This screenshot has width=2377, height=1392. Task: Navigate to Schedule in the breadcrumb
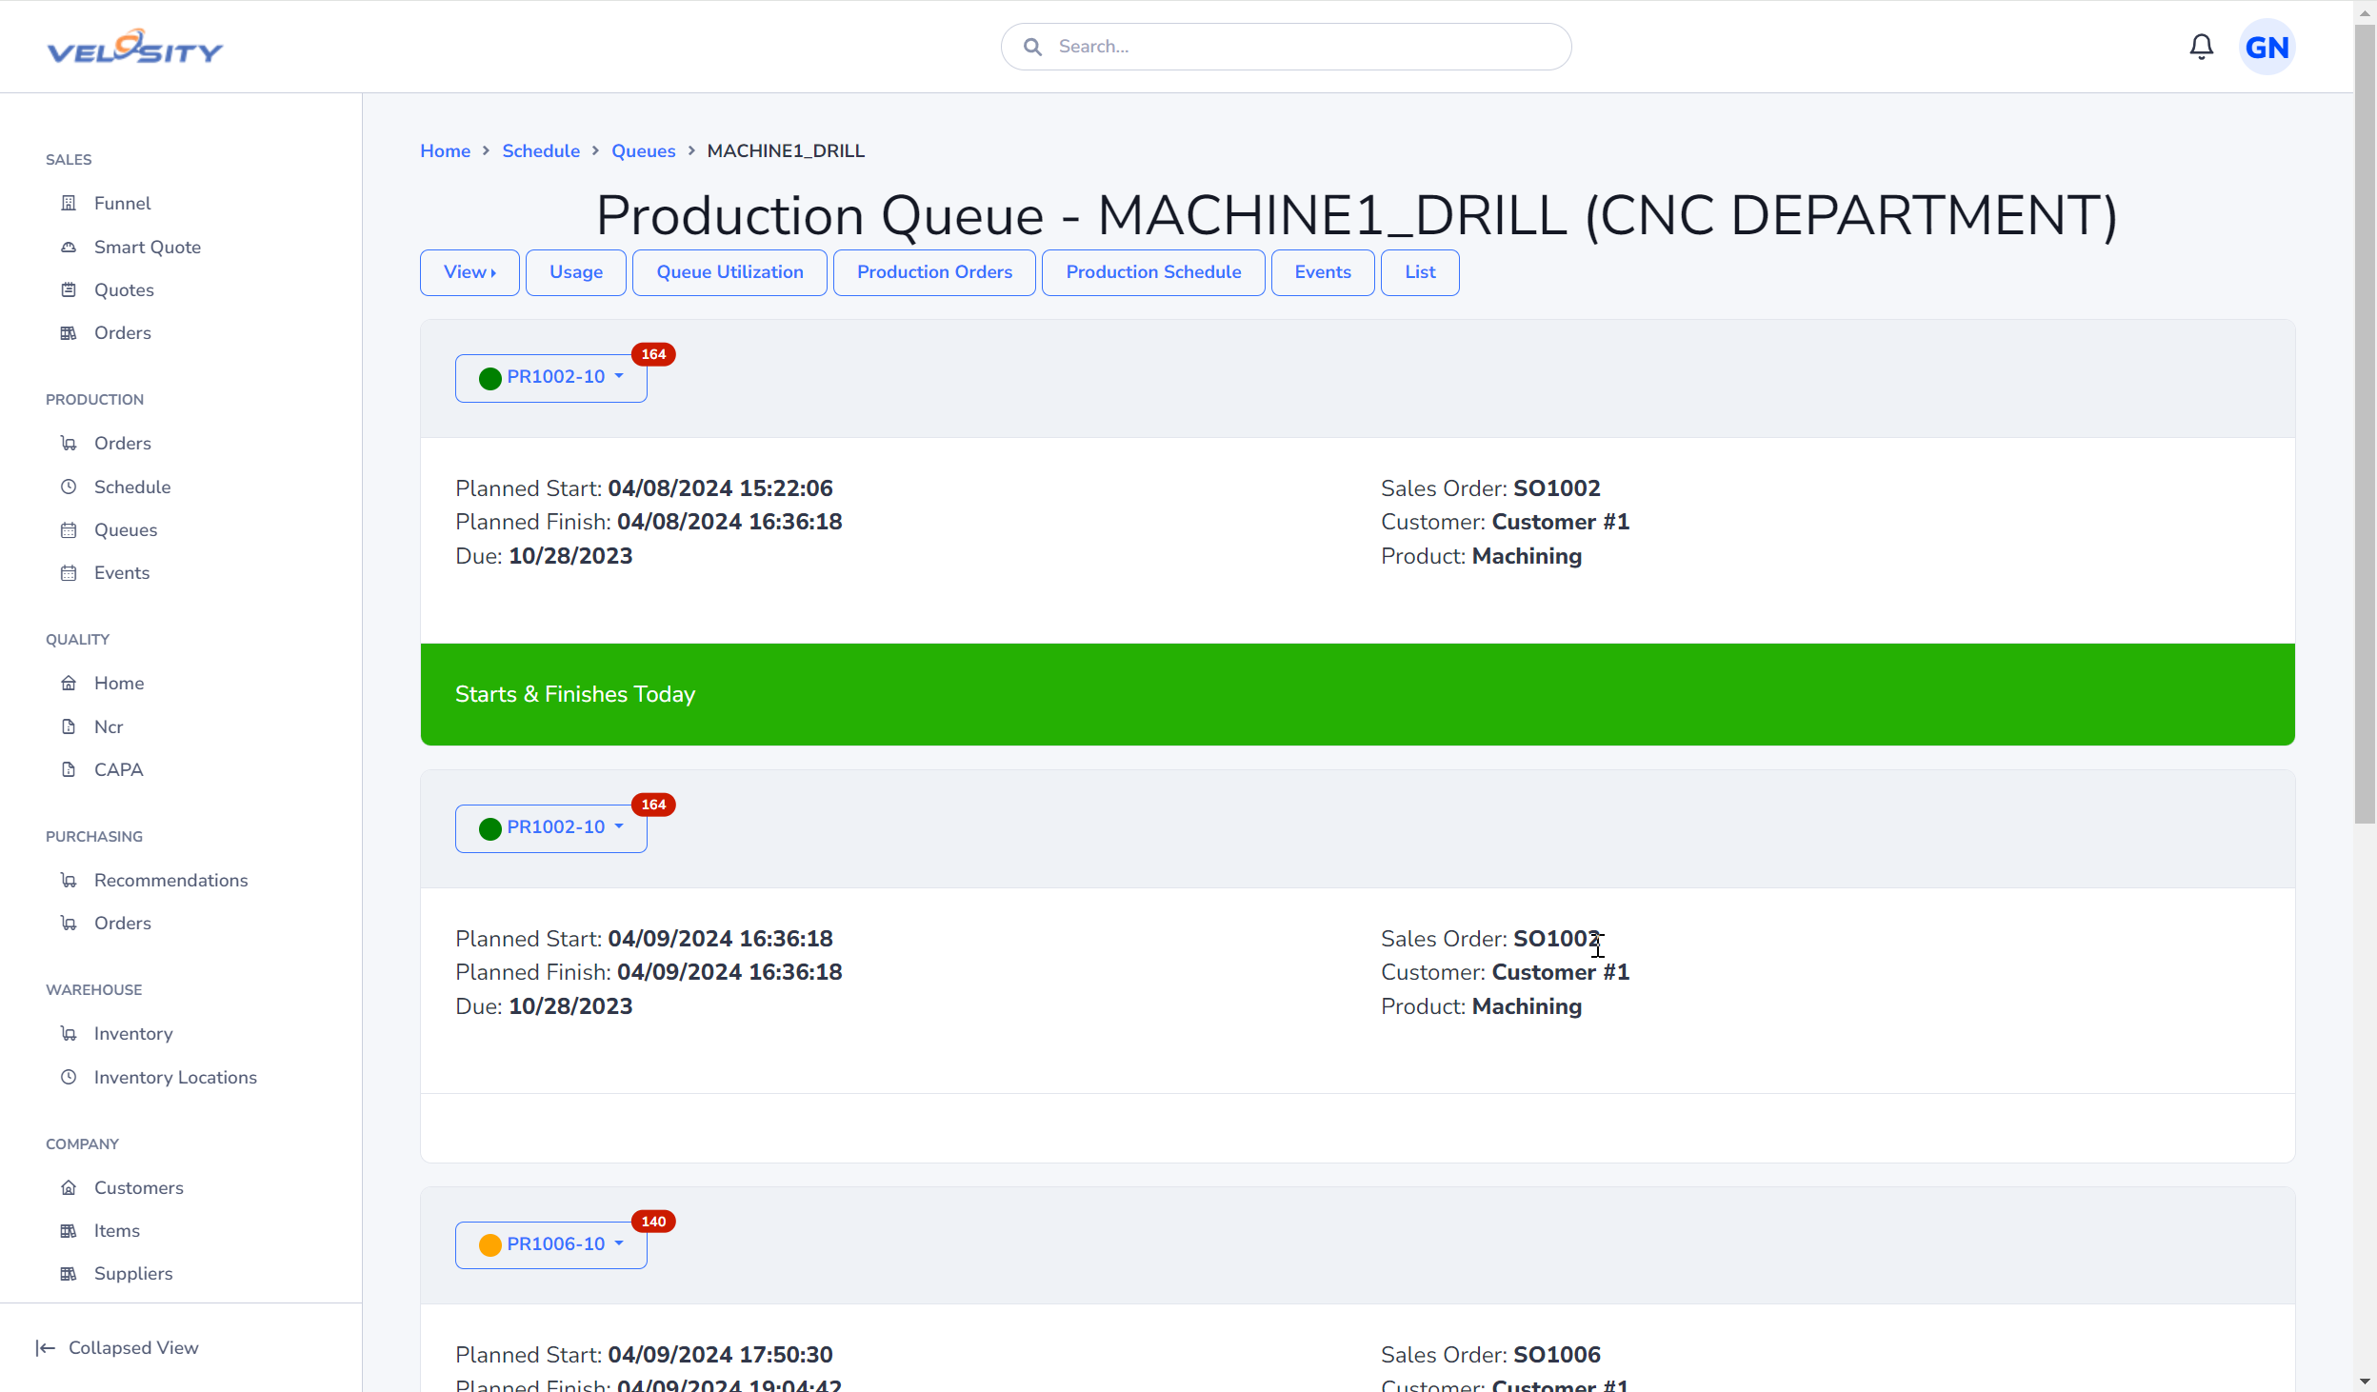541,150
